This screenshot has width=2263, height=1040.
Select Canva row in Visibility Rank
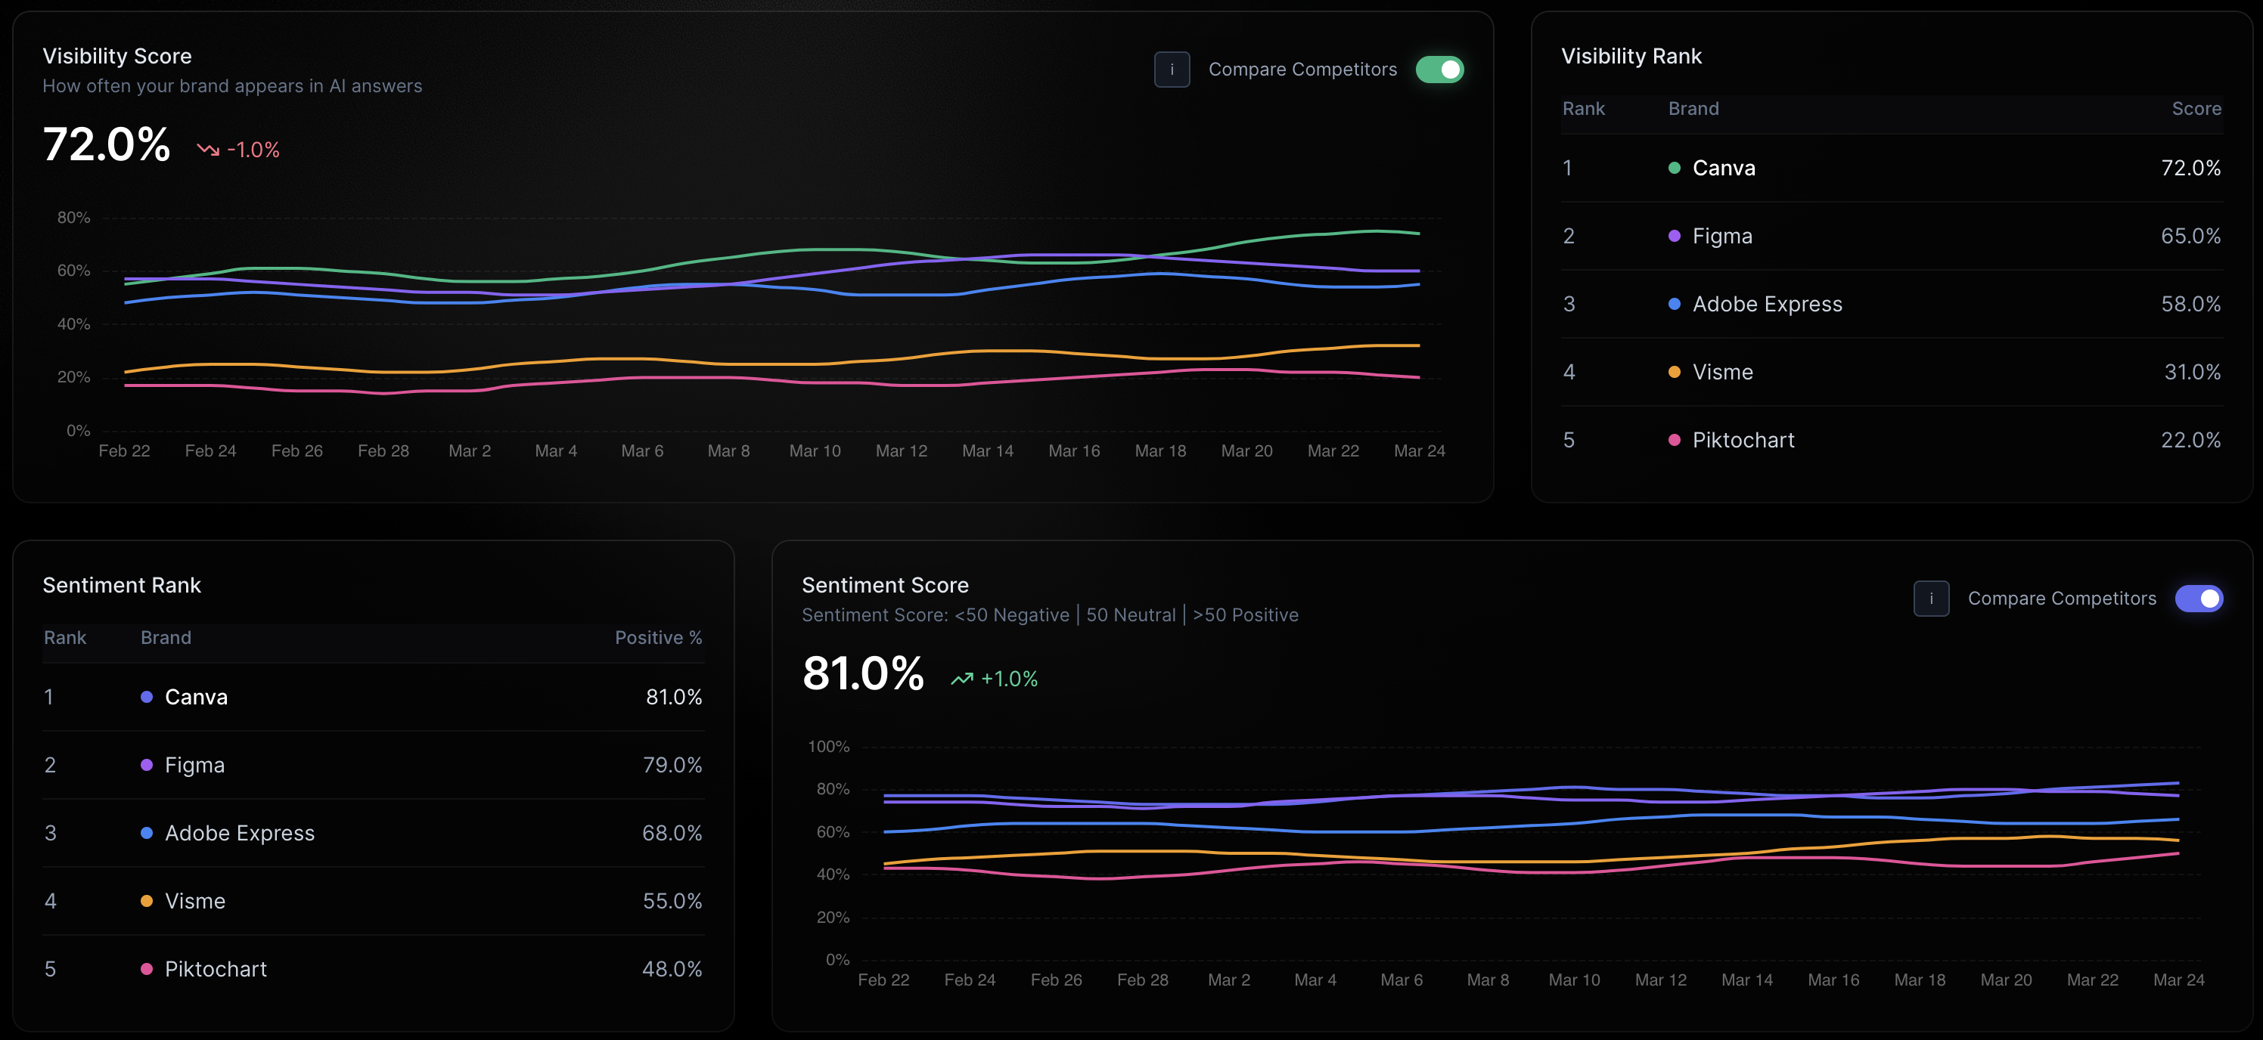(x=1723, y=169)
